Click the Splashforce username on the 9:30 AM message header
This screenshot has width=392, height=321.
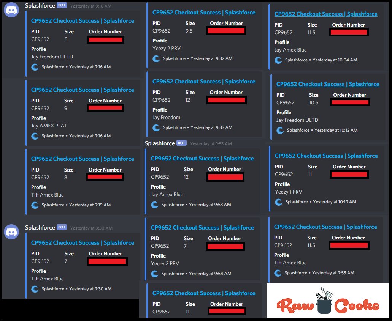[40, 227]
